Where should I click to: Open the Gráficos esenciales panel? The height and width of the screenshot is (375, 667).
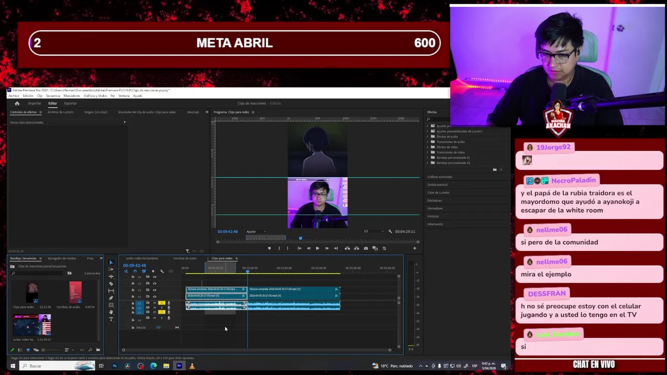[x=440, y=177]
